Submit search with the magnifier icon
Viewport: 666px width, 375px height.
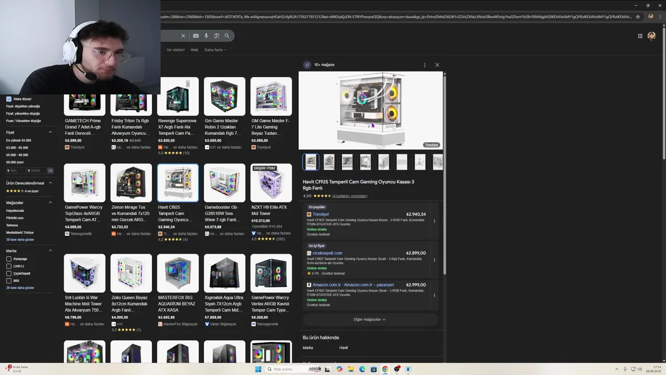[x=227, y=36]
